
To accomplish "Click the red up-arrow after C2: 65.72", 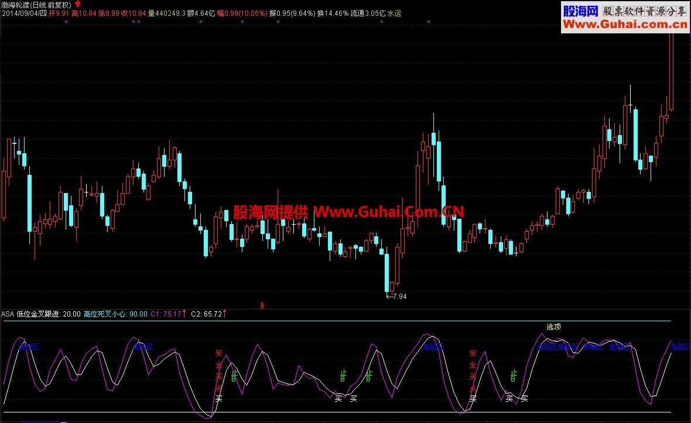I will [225, 314].
